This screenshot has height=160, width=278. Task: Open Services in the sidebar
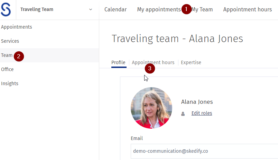tap(10, 41)
